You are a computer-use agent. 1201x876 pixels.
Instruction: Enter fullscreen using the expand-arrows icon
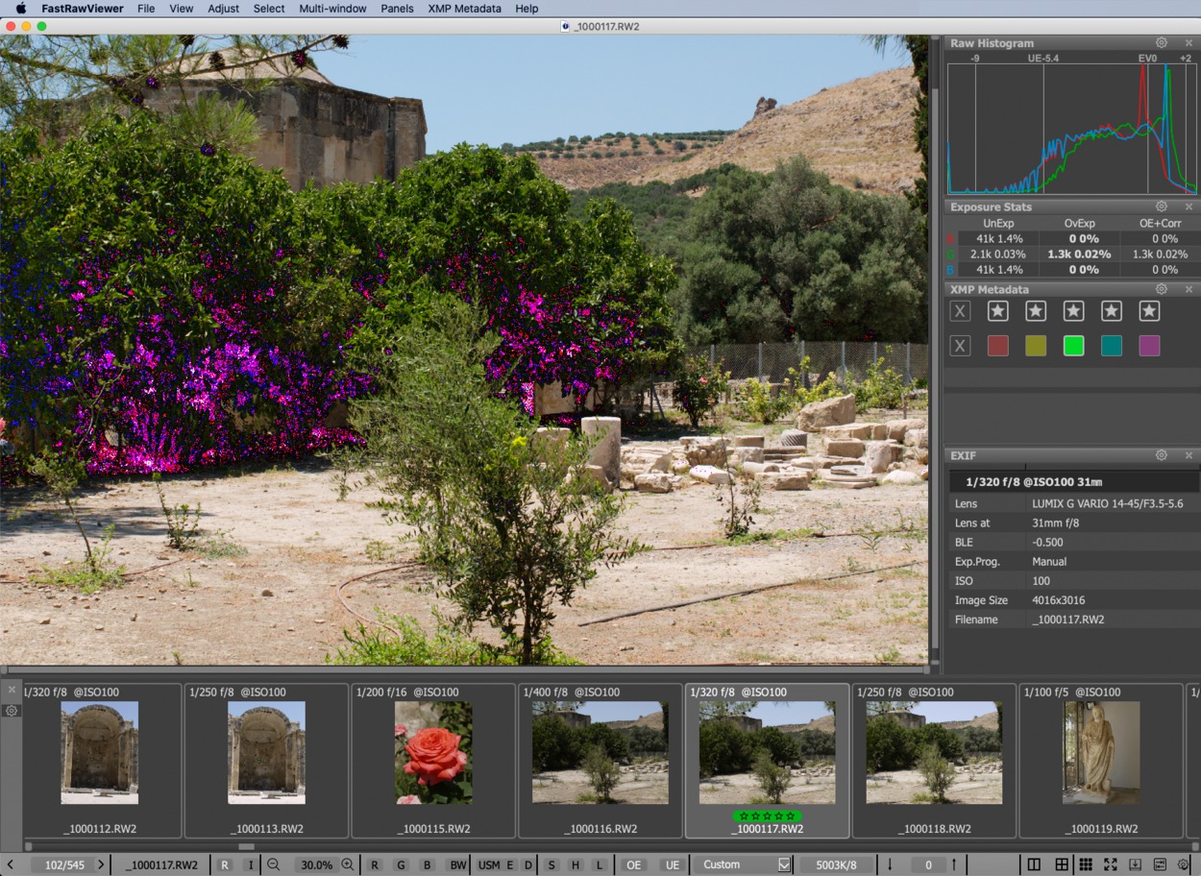coord(1110,864)
